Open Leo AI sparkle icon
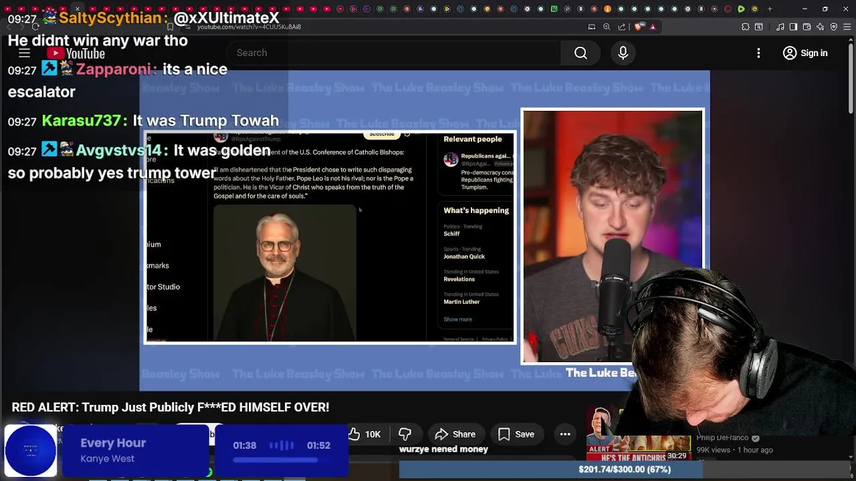The height and width of the screenshot is (481, 856). coord(821,27)
